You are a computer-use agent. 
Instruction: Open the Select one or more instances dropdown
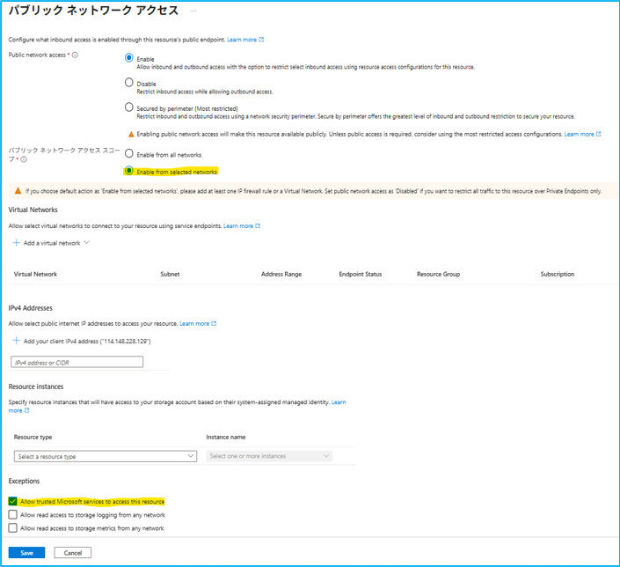(x=269, y=456)
